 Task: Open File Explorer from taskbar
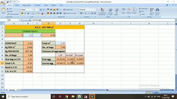coord(73,97)
